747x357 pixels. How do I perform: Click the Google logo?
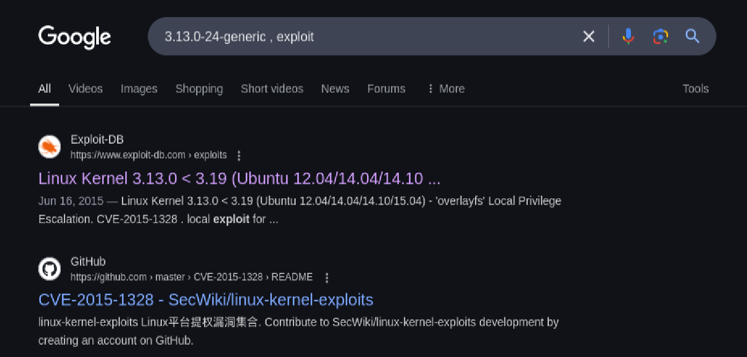pyautogui.click(x=75, y=37)
